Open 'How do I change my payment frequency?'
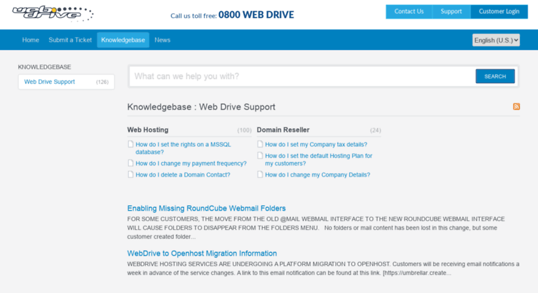538x293 pixels. coord(191,163)
